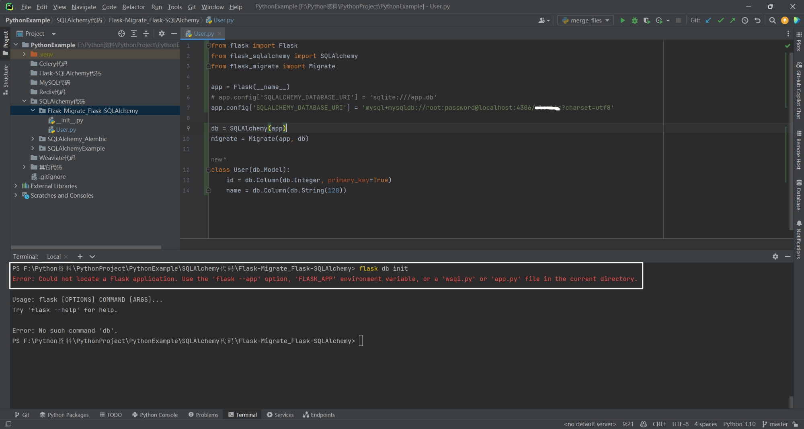Select User.py in the project tree
The height and width of the screenshot is (429, 804).
67,129
